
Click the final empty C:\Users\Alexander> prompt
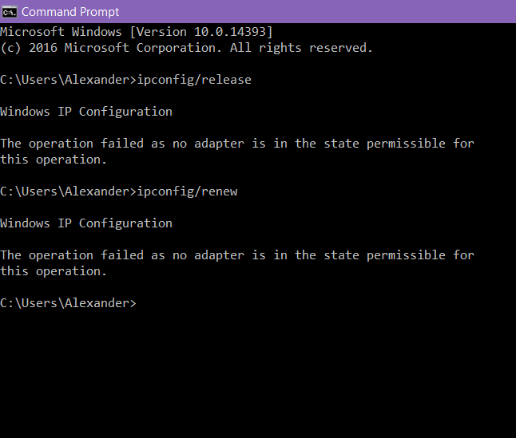[68, 303]
